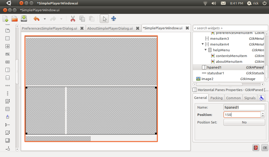
Task: Click the widget tree horizontal scrollbar
Action: (219, 85)
